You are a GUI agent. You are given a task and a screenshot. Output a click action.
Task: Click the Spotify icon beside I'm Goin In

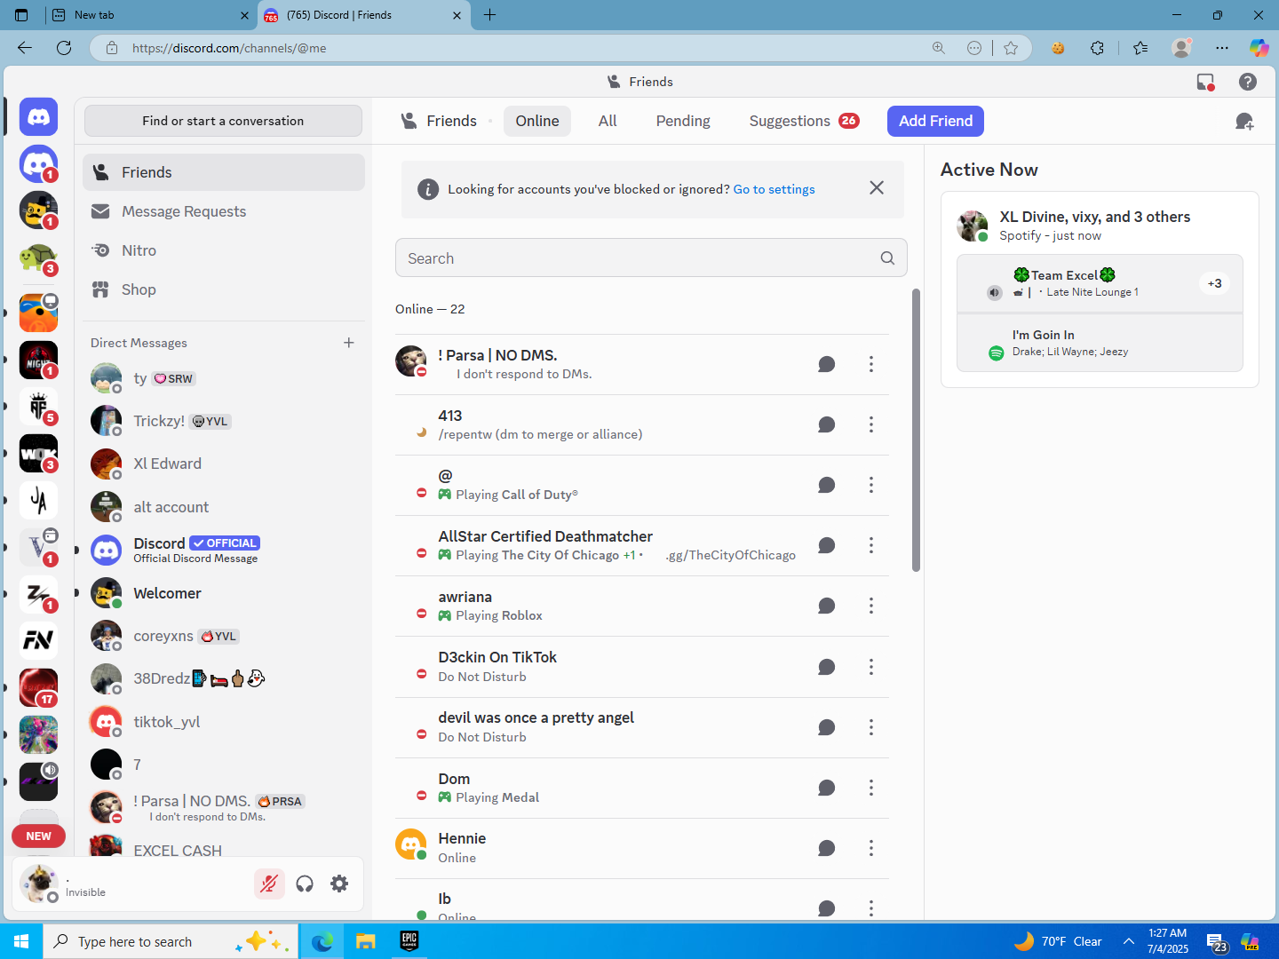tap(997, 353)
